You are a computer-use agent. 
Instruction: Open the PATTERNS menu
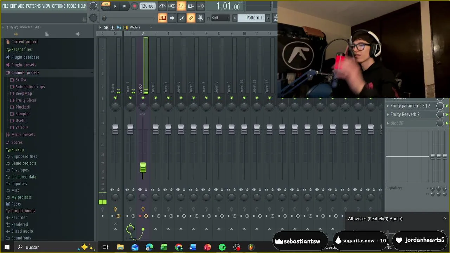click(33, 6)
